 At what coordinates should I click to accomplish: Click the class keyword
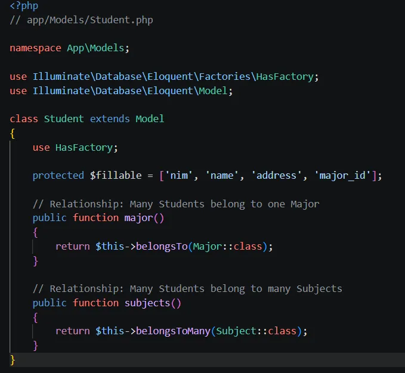point(24,119)
